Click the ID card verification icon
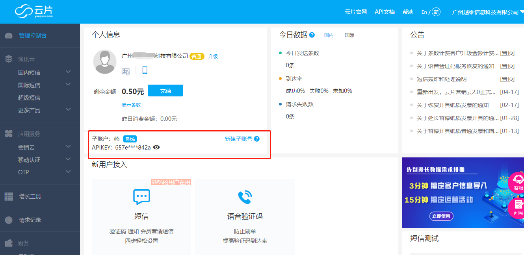Screen dimensions: 524x255 point(126,71)
